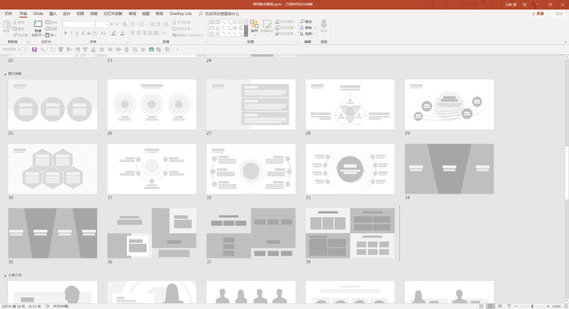Click the zoom in plus button
Viewport: 569px width, 309px height.
pos(548,306)
